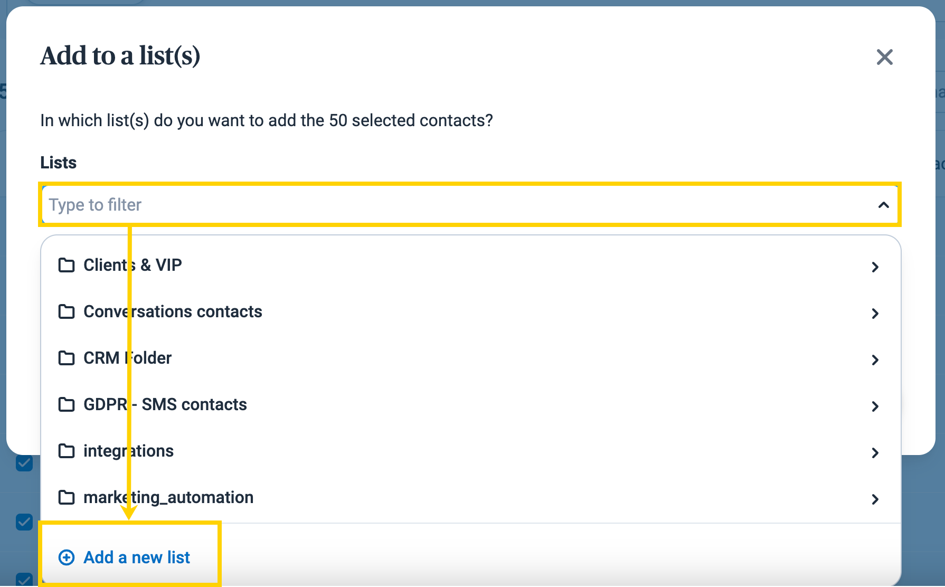Click the Add a new list link
Viewport: 945px width, 587px height.
coord(137,557)
